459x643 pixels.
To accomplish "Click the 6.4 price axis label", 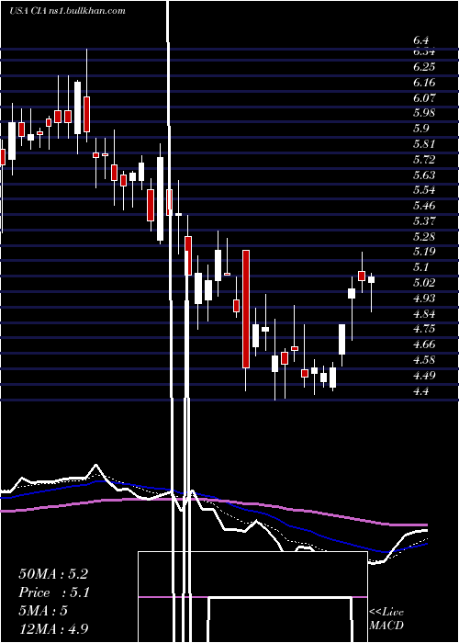I will (420, 40).
